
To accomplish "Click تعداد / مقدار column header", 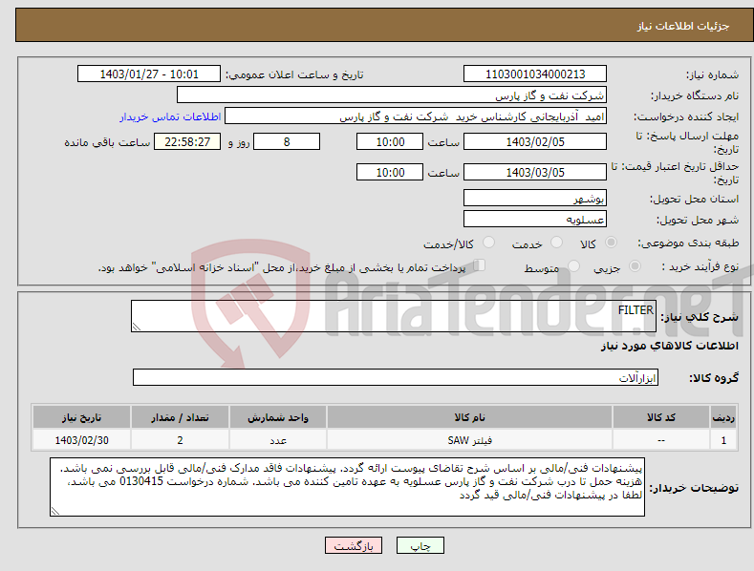I will [180, 417].
